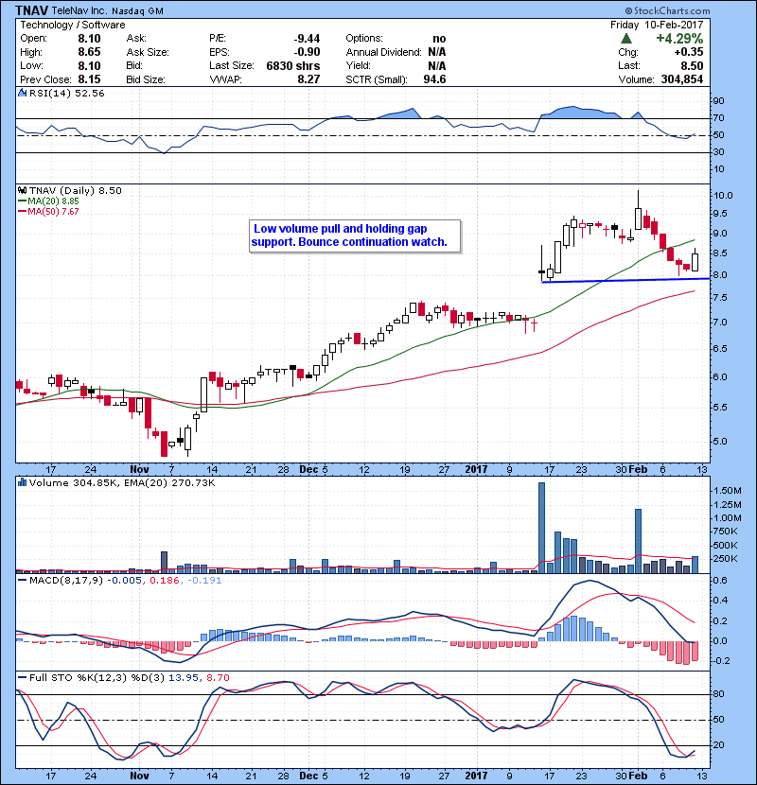
Task: Click the Technology / Software sector label
Action: pos(73,25)
